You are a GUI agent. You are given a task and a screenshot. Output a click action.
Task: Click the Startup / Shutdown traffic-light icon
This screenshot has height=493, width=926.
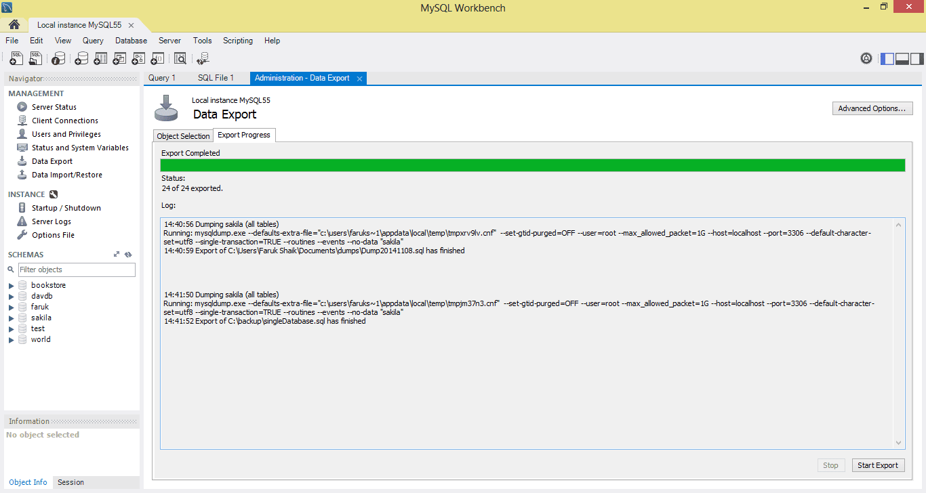(x=22, y=208)
